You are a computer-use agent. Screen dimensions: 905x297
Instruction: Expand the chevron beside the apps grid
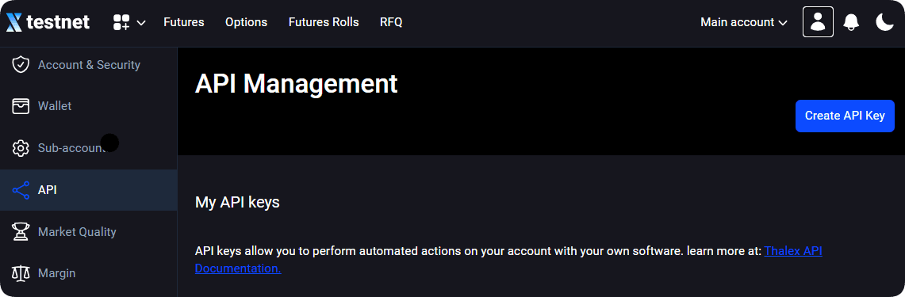point(141,23)
